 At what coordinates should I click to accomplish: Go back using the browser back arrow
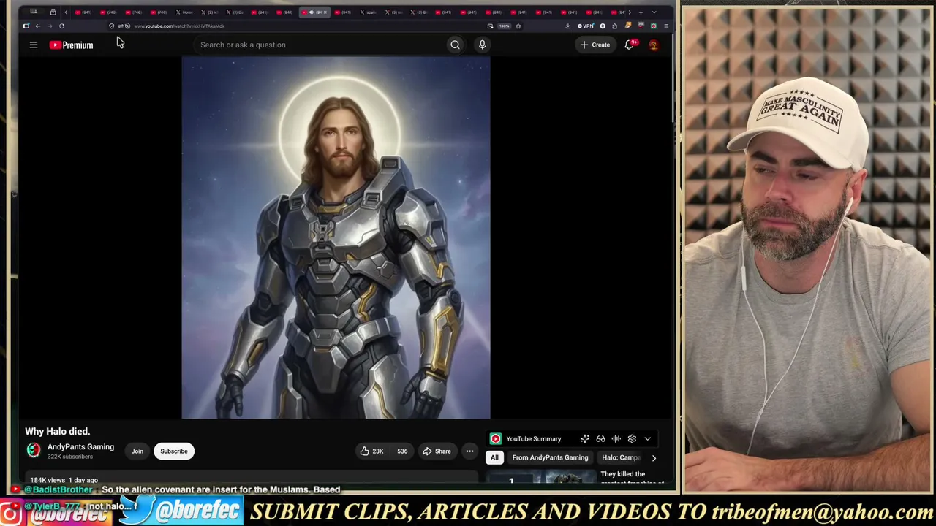point(38,26)
